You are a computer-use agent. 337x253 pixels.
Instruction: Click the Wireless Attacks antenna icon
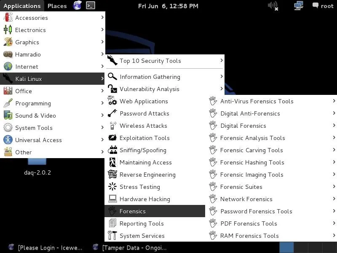(112, 126)
